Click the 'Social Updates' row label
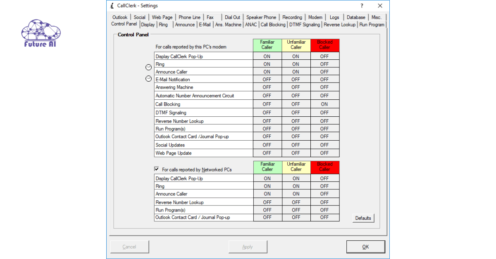 [170, 145]
